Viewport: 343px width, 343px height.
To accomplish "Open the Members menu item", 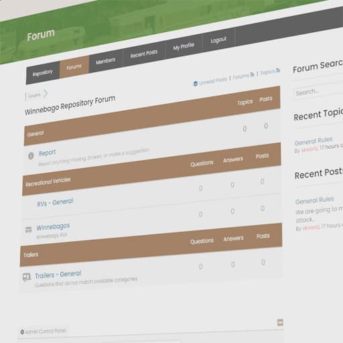I will 106,61.
